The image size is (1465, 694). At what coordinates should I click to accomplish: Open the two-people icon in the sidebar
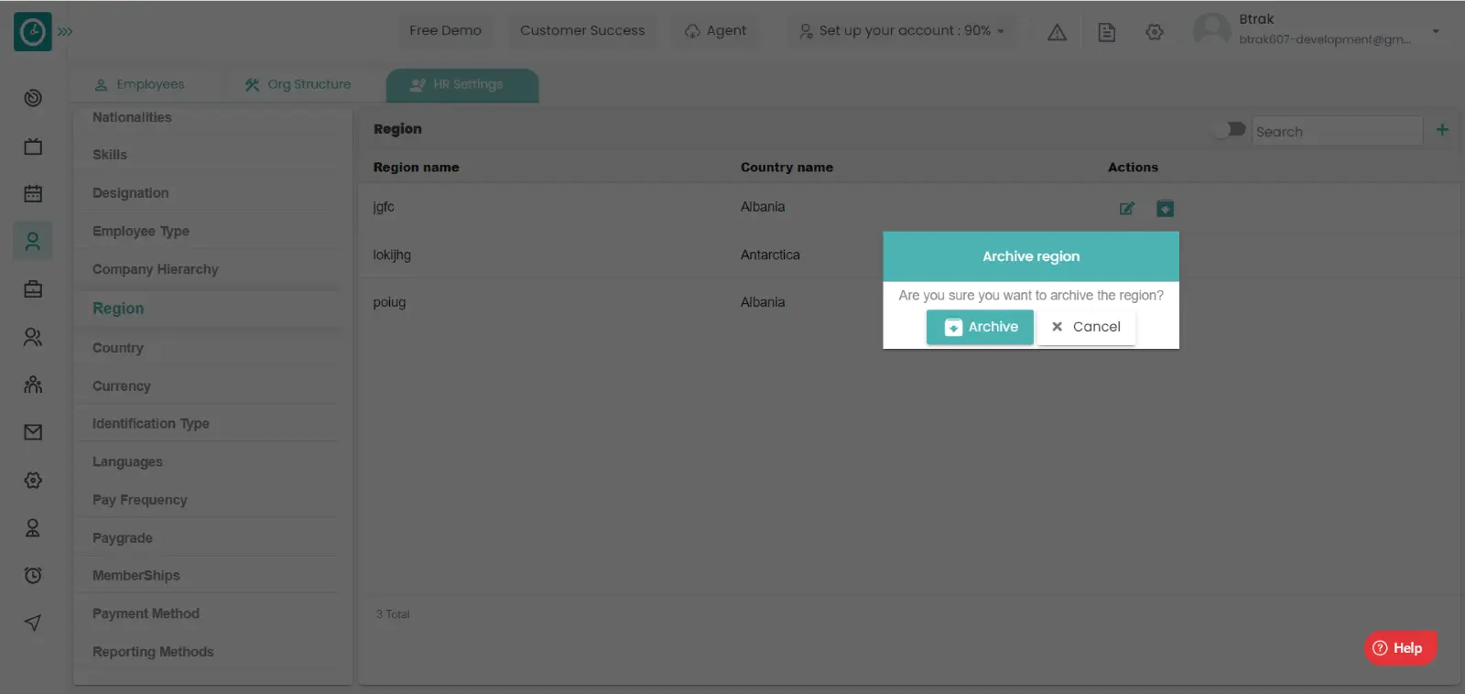tap(33, 337)
